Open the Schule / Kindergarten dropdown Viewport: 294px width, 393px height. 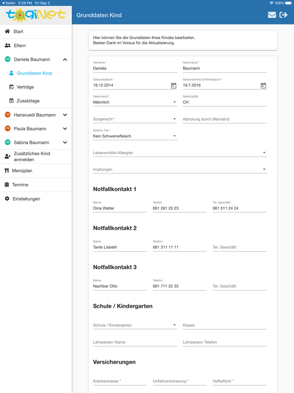click(x=135, y=325)
